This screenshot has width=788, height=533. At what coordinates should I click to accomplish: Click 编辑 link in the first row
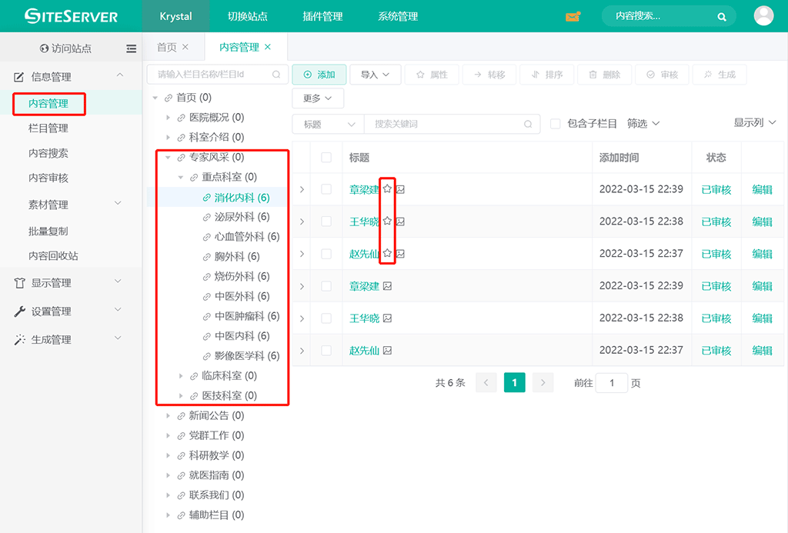pos(762,189)
